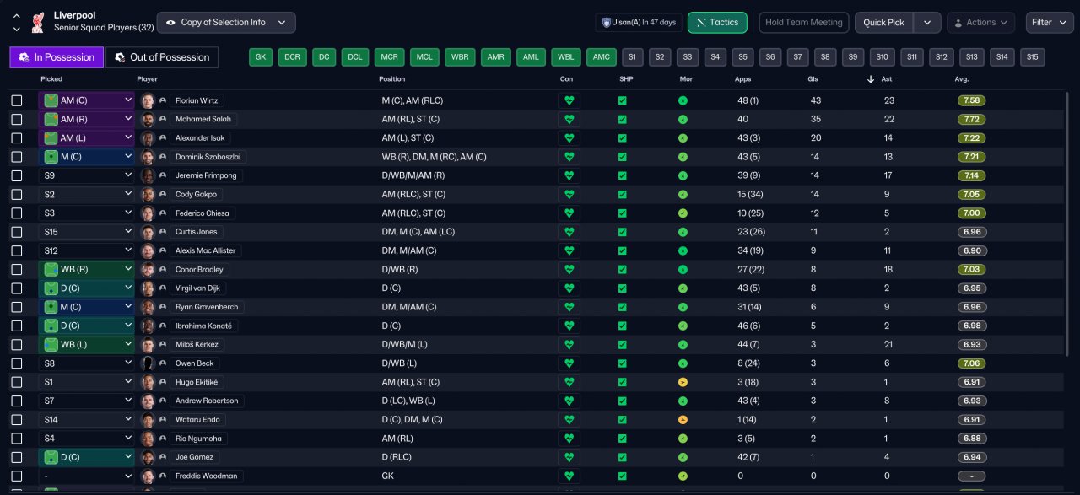The width and height of the screenshot is (1080, 495).
Task: Tick the checkbox for Virgil van Dijk
Action: 17,288
